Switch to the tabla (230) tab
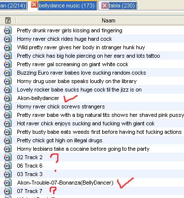 [123, 6]
